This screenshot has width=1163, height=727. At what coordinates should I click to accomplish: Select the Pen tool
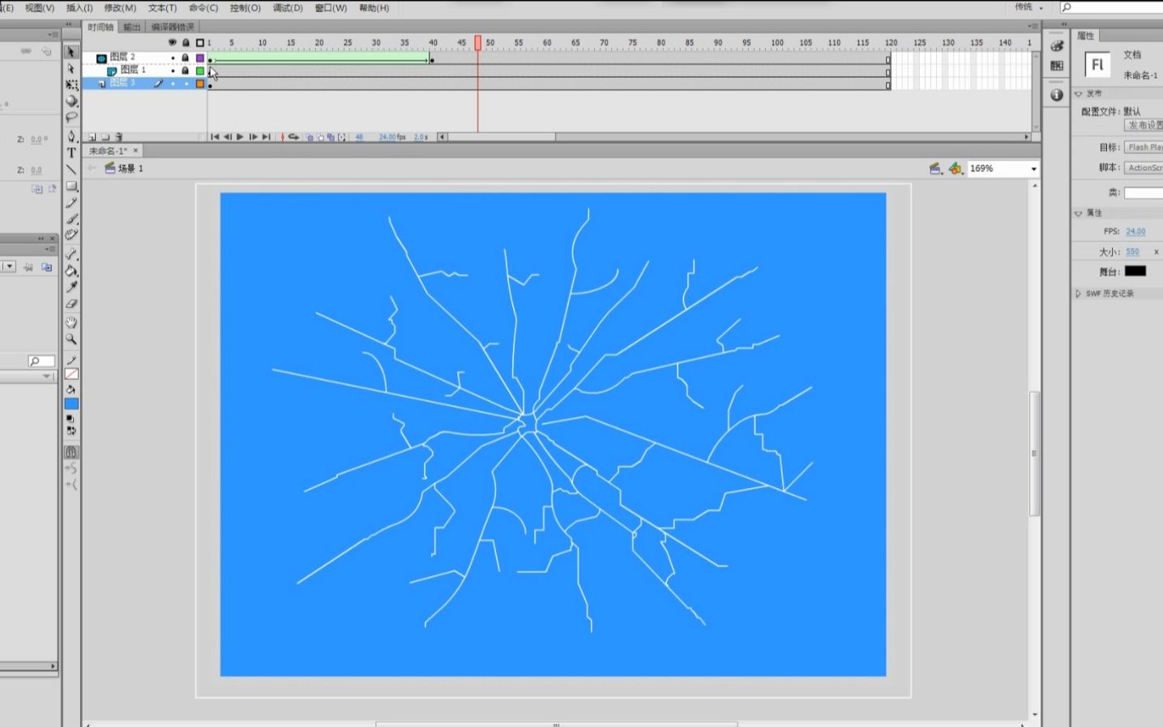coord(71,136)
